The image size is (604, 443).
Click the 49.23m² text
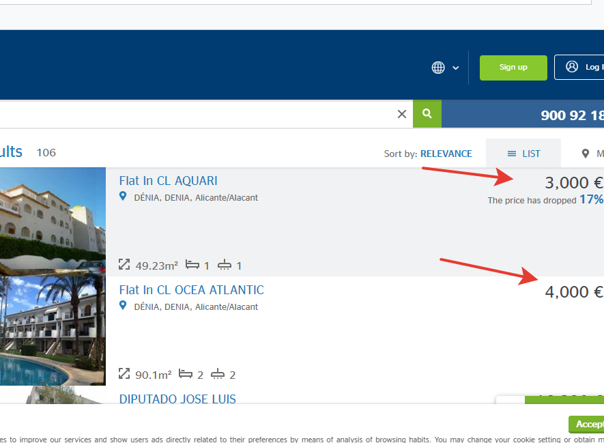pos(157,266)
